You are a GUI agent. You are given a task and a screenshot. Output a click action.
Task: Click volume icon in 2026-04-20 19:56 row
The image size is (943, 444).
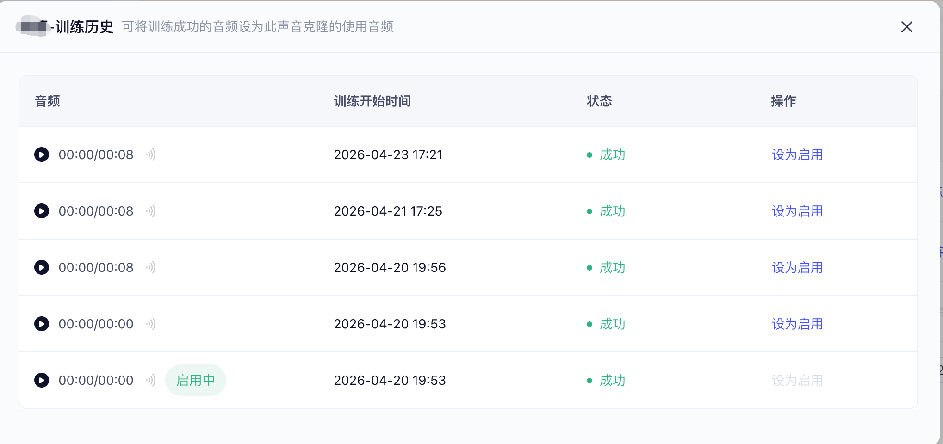(x=151, y=267)
